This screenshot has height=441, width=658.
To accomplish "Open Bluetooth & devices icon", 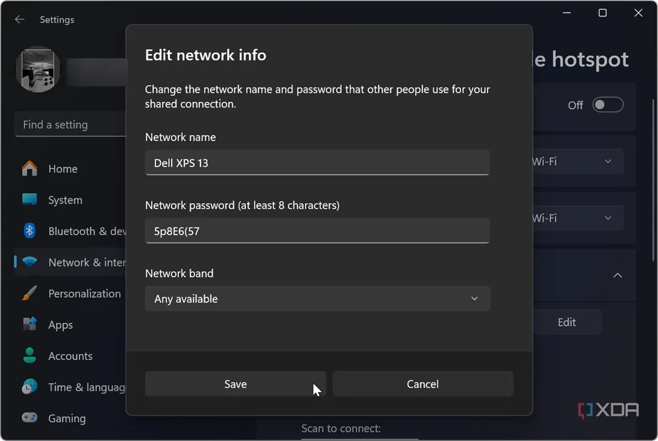I will 29,231.
